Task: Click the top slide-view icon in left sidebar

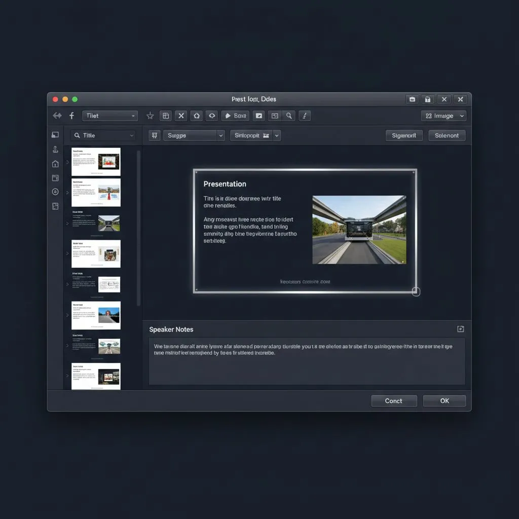Action: (55, 135)
